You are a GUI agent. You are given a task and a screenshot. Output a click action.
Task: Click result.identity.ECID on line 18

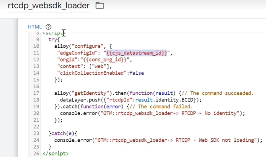[x=165, y=100]
